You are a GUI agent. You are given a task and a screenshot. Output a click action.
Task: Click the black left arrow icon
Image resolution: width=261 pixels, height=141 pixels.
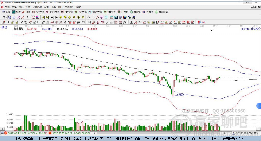click(x=52, y=17)
